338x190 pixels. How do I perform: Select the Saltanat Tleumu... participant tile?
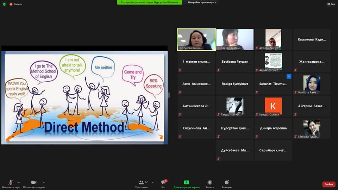pyautogui.click(x=273, y=84)
